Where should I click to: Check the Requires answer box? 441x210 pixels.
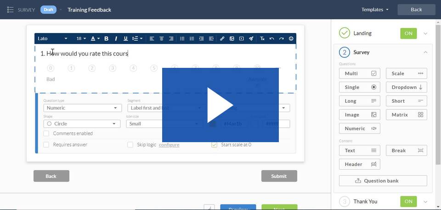tap(46, 144)
